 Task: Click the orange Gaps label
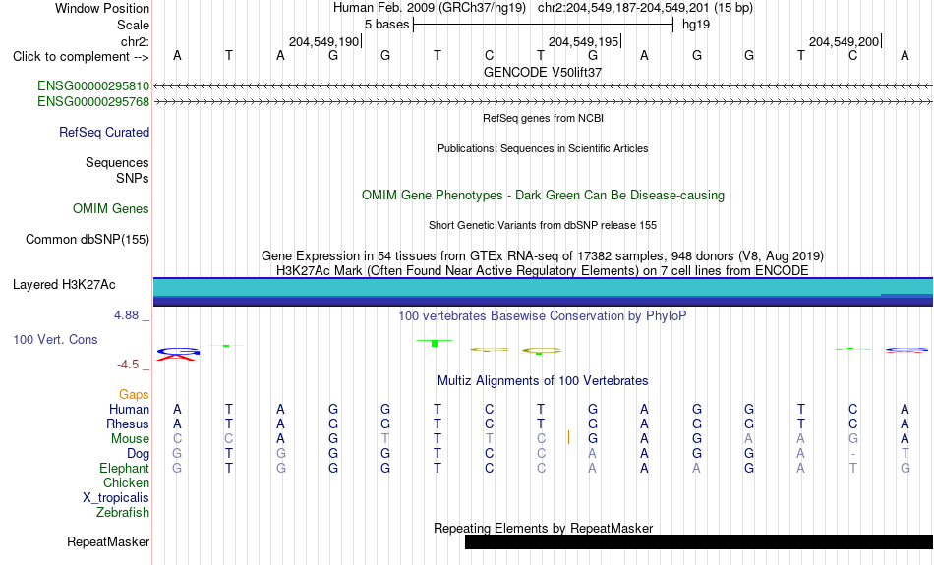click(x=134, y=395)
